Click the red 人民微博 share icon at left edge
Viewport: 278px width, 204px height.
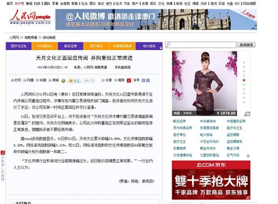(3, 153)
